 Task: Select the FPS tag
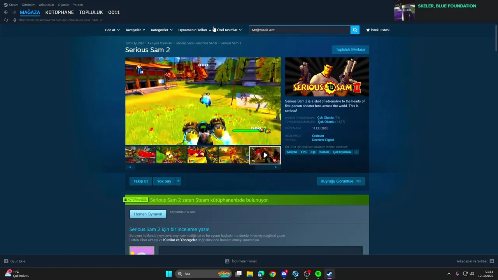pyautogui.click(x=304, y=152)
